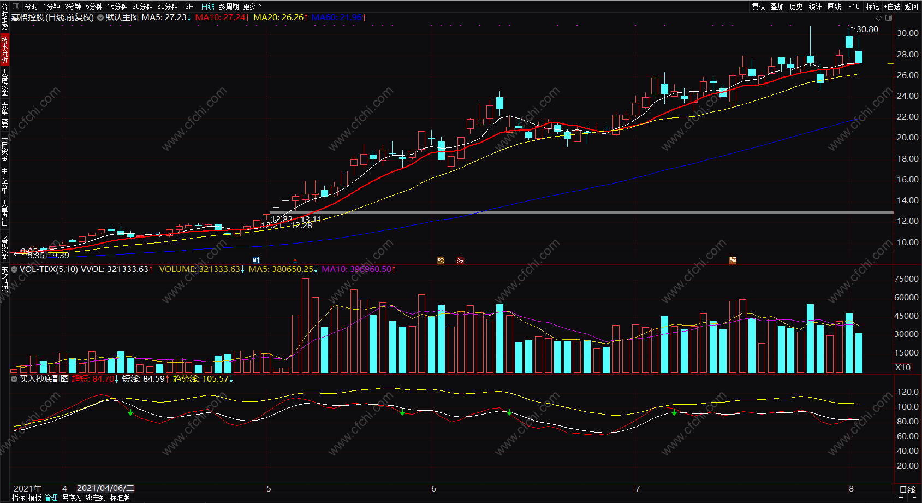
Task: Select the 3分钟 period
Action: click(73, 7)
